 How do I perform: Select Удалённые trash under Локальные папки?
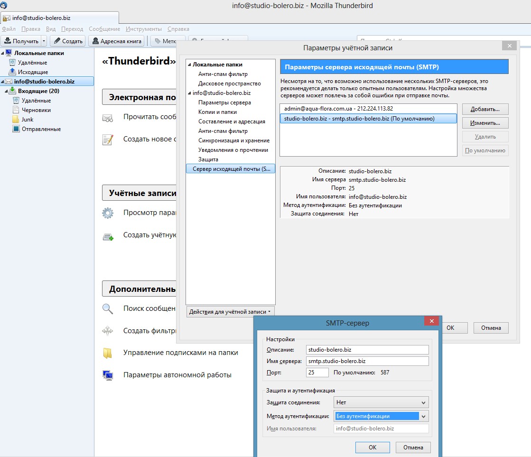(x=32, y=63)
